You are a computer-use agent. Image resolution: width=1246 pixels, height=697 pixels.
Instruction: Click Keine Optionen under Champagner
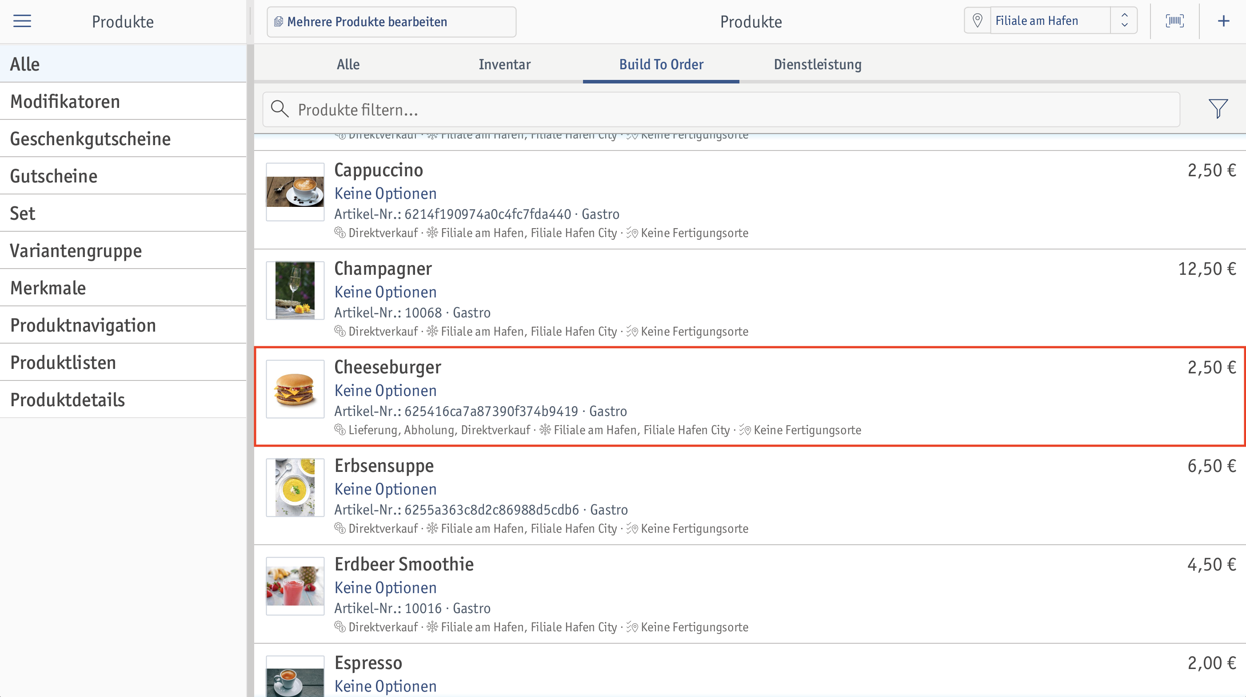tap(386, 292)
